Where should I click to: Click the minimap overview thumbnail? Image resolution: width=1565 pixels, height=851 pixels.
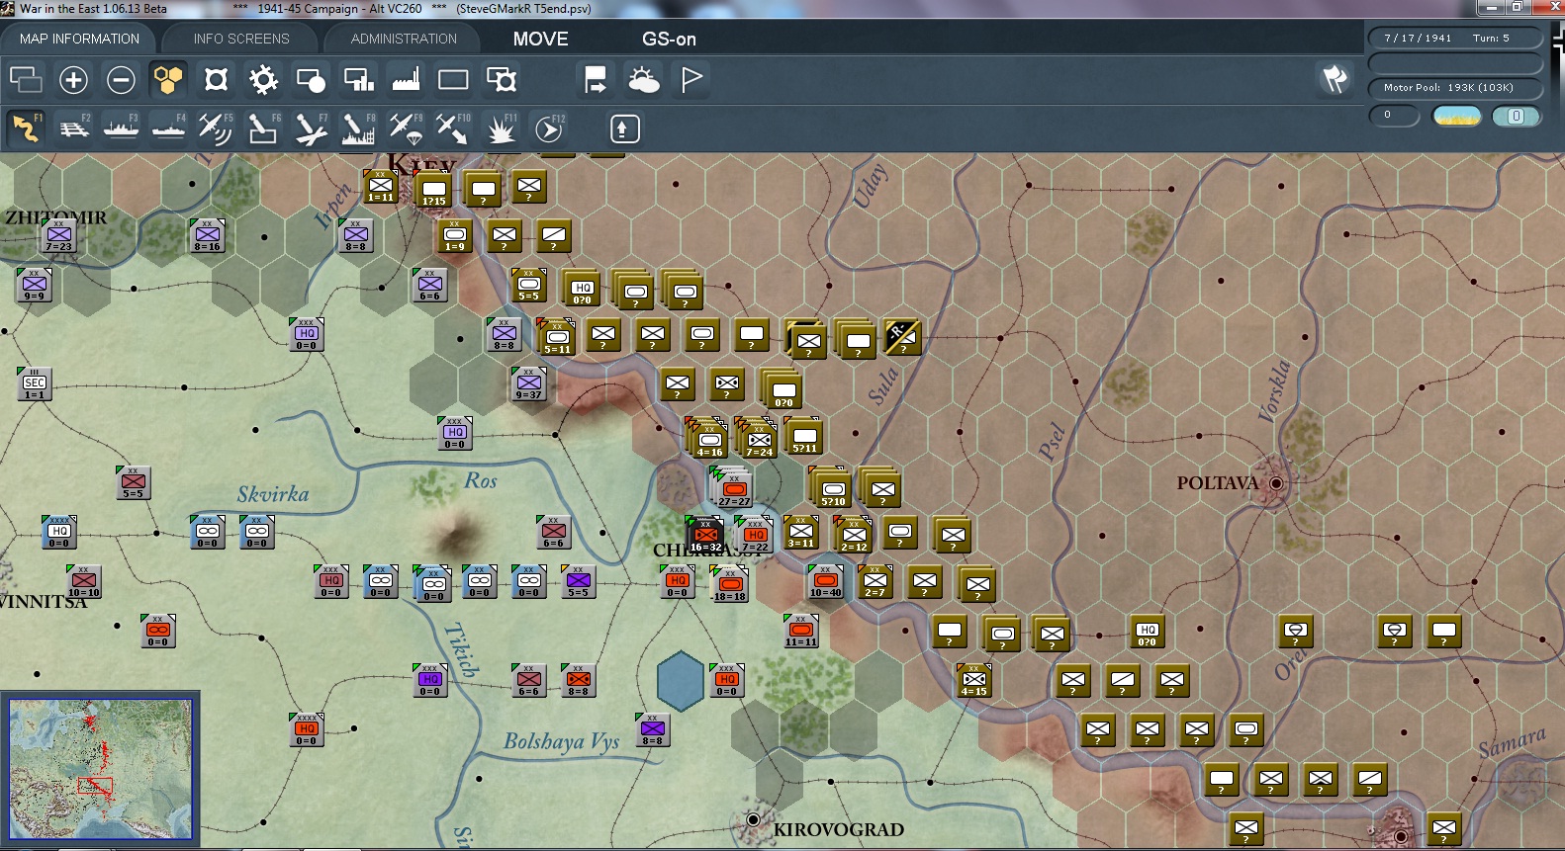(x=101, y=769)
